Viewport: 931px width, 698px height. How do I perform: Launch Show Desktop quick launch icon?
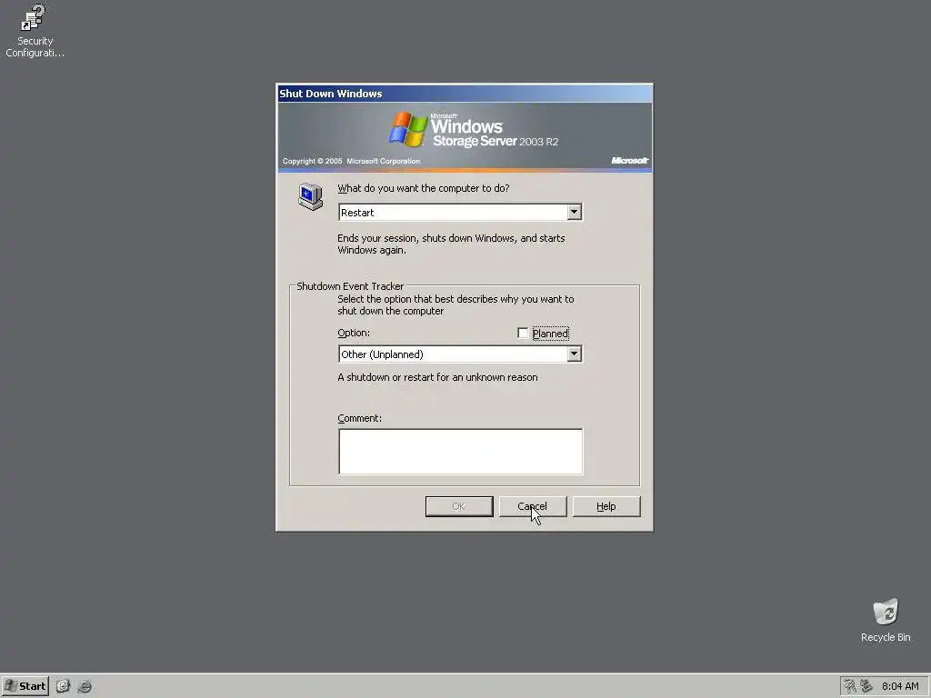point(63,686)
